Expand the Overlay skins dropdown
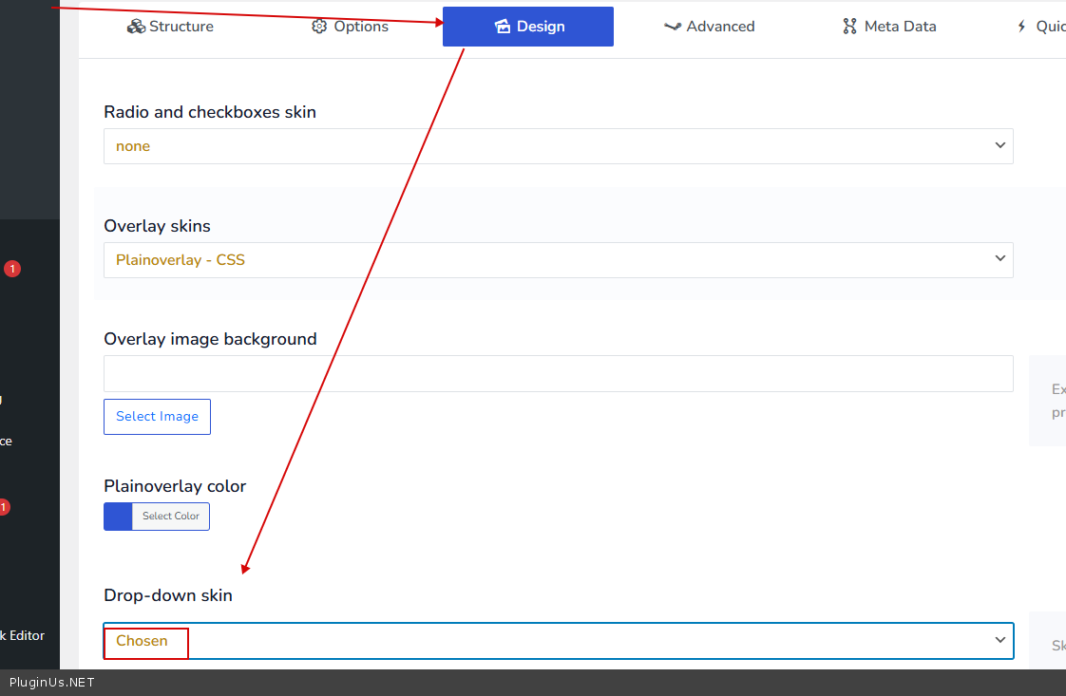 click(558, 260)
